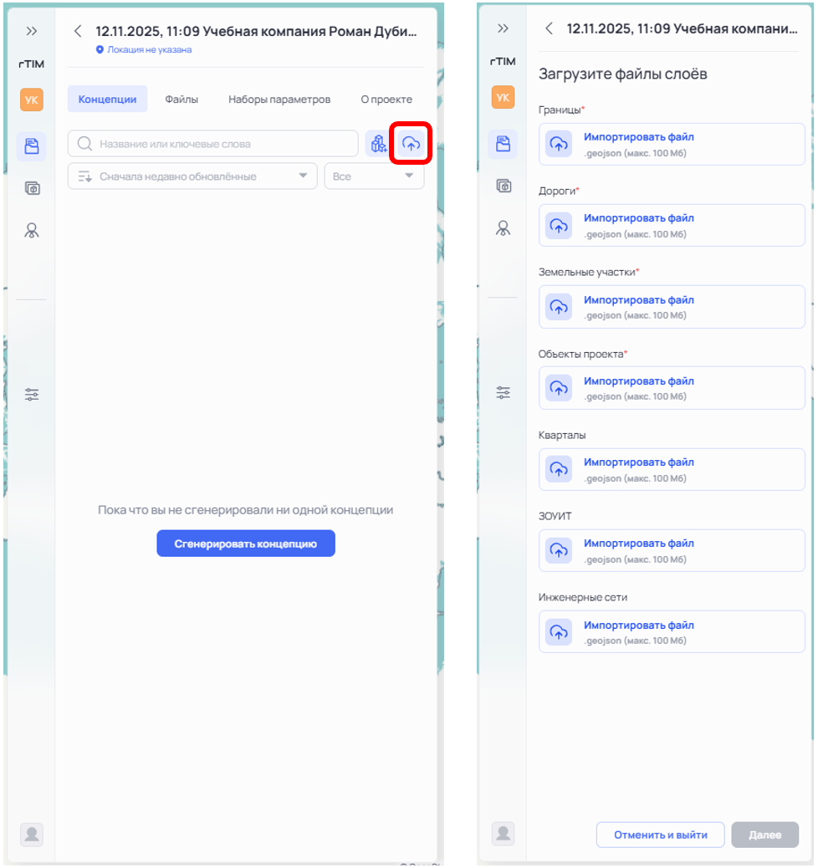Click the cloud upload icon beside the search field

coord(411,144)
